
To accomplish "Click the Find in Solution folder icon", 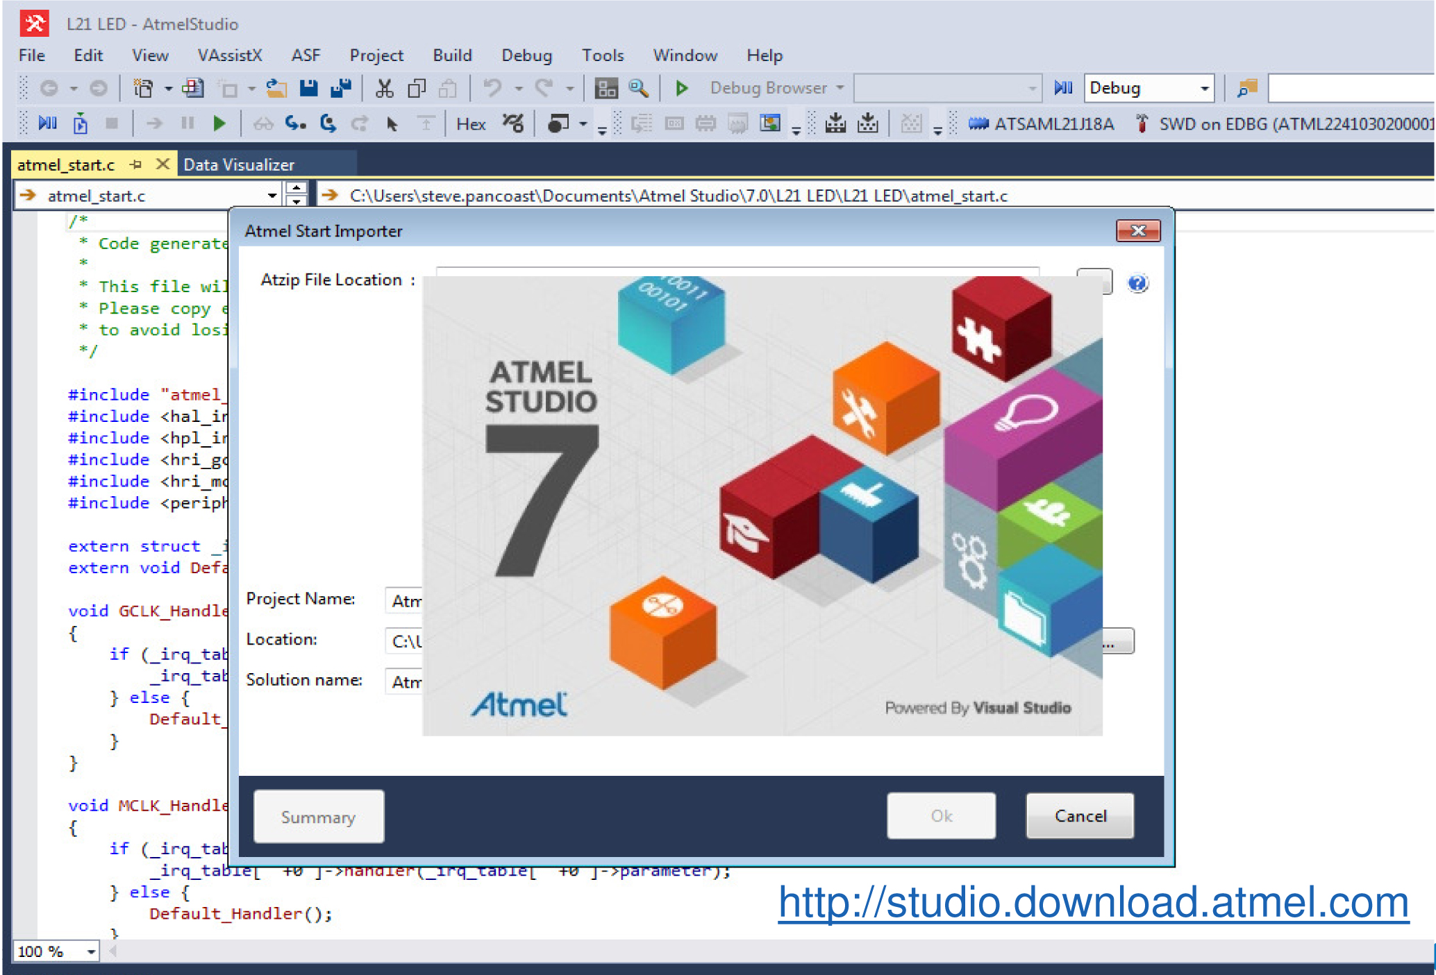I will [1247, 88].
